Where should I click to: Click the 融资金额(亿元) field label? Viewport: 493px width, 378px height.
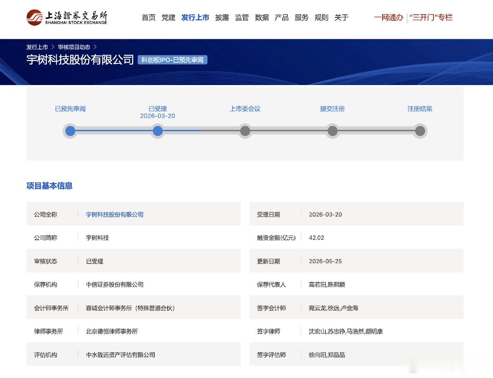pyautogui.click(x=276, y=238)
